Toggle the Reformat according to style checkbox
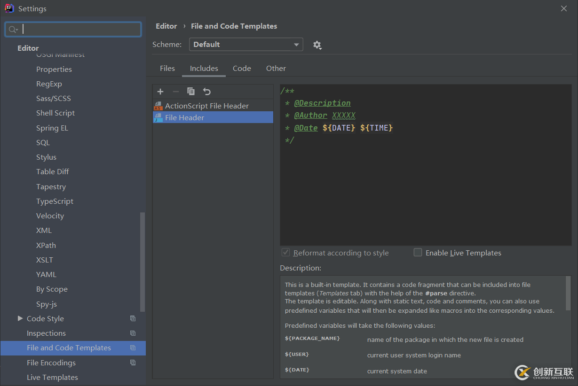Viewport: 578px width, 386px height. [x=285, y=253]
